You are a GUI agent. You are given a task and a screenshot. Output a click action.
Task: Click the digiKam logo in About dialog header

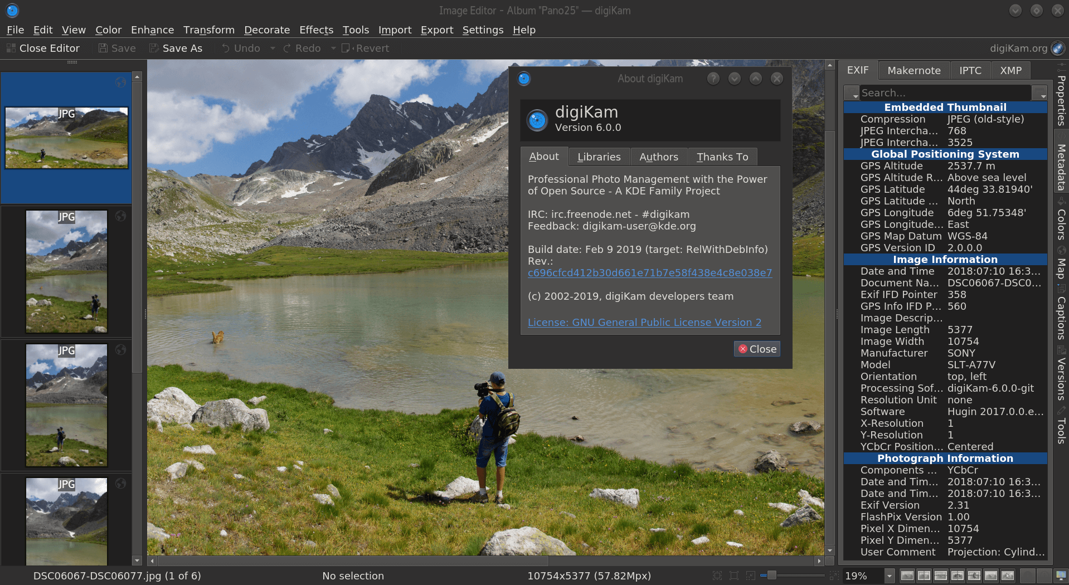537,120
